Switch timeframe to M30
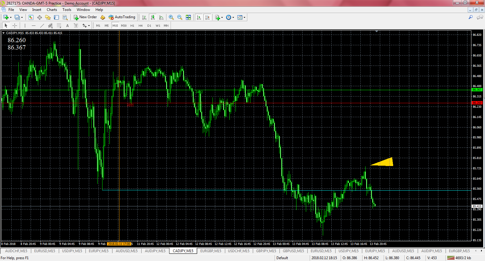Image resolution: width=485 pixels, height=261 pixels. (x=124, y=25)
